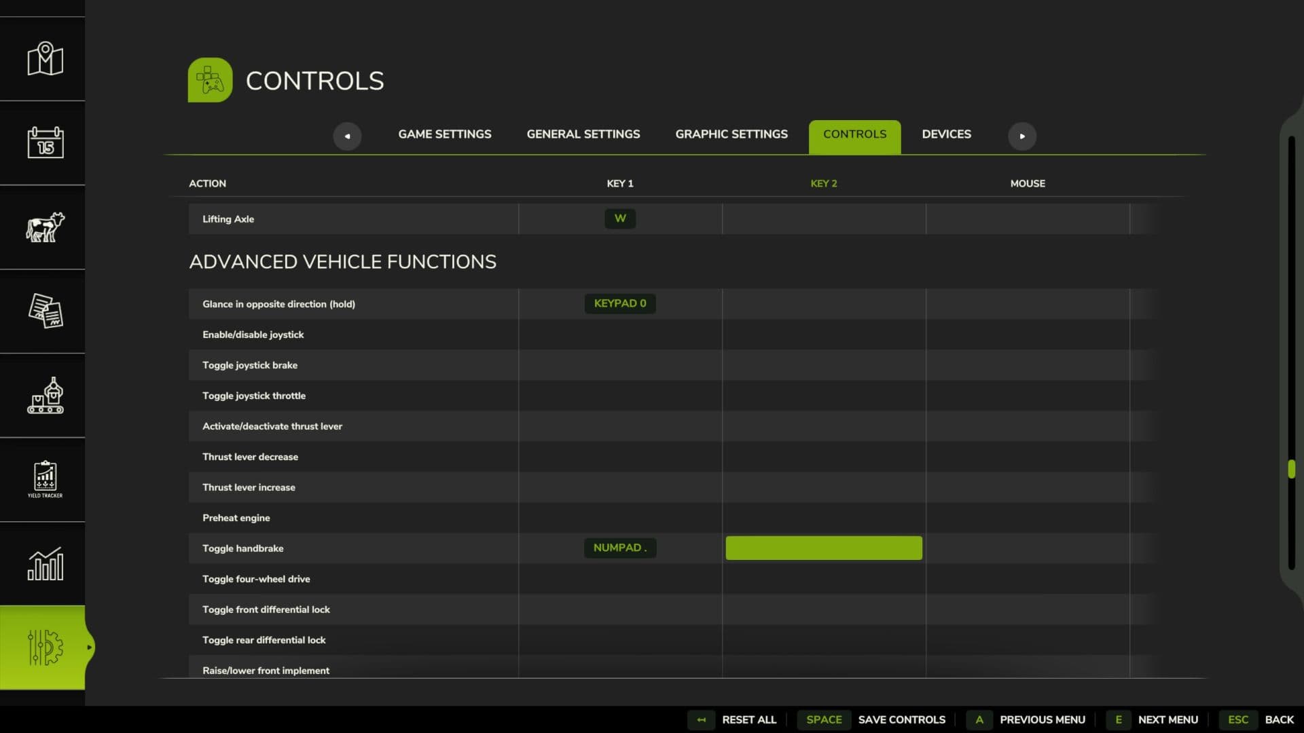Open the contracts documents icon
The height and width of the screenshot is (733, 1304).
pyautogui.click(x=45, y=311)
